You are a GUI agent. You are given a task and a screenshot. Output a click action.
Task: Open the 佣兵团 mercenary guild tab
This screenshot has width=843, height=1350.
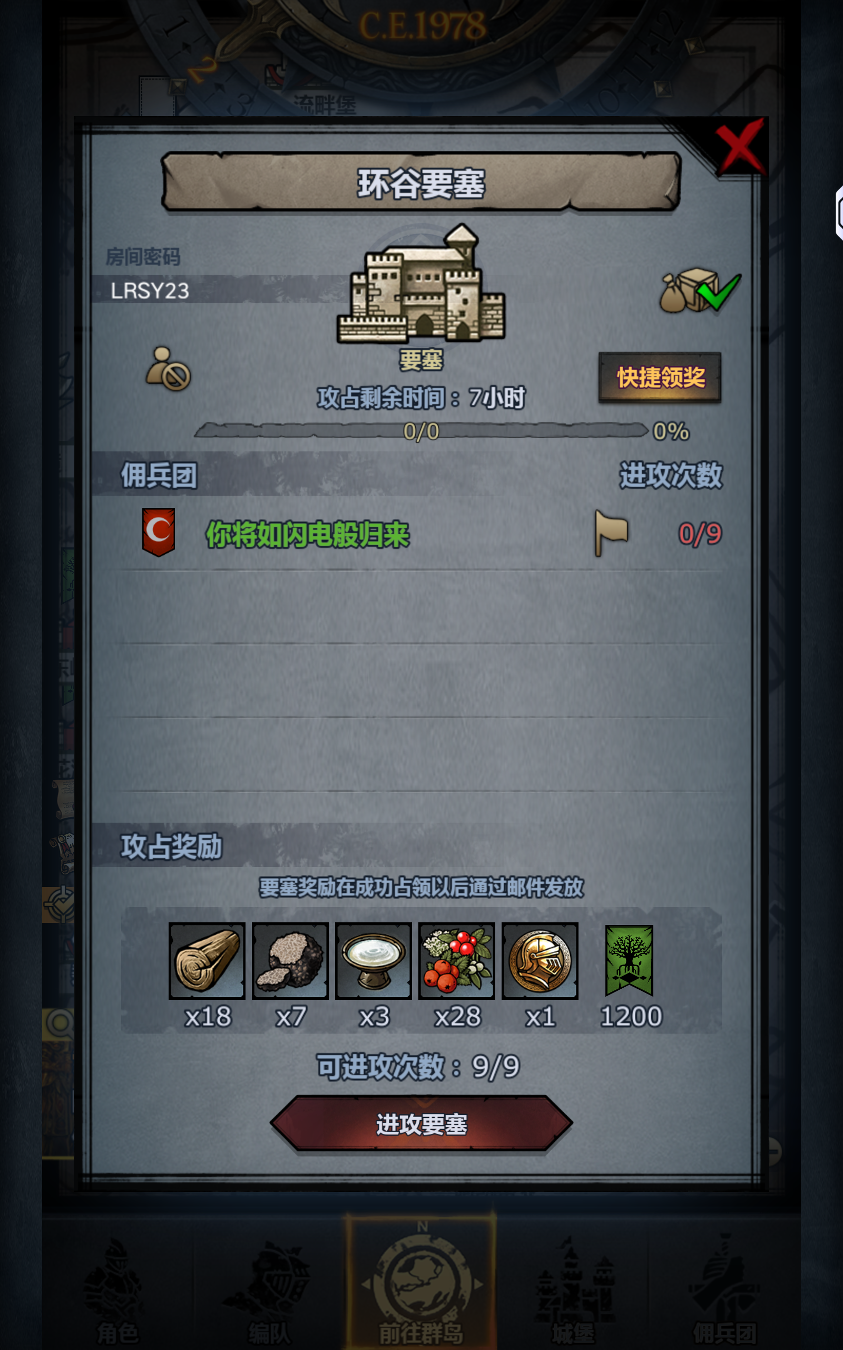(724, 1290)
